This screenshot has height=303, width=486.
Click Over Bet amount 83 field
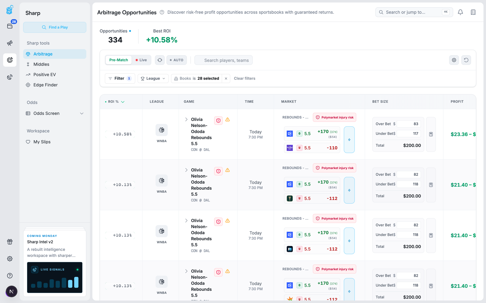tap(409, 124)
